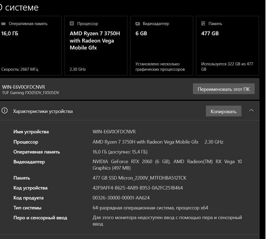Click the Для этого монитора недоступен ввод text
The height and width of the screenshot is (239, 266).
(167, 221)
